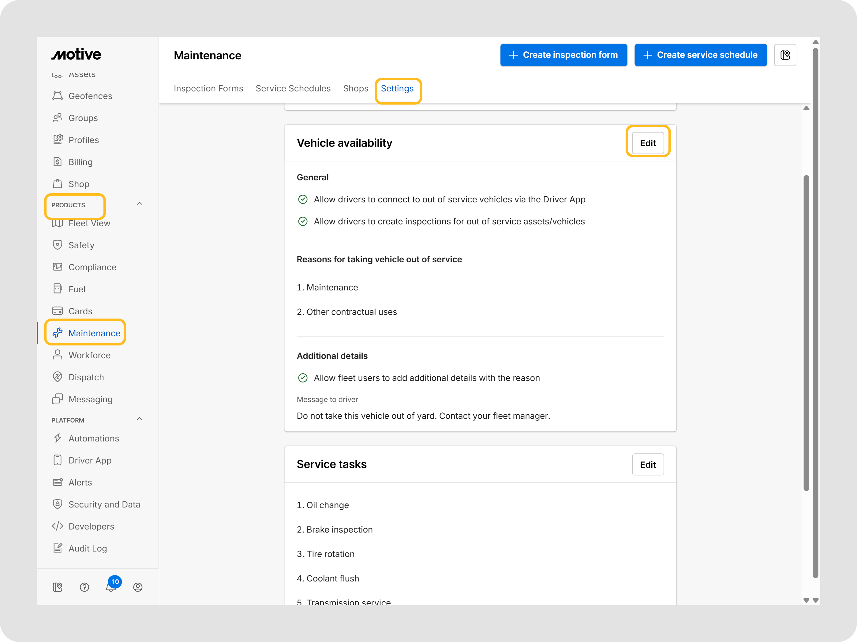Viewport: 857px width, 642px height.
Task: Click the additional details checkmark
Action: pos(303,378)
